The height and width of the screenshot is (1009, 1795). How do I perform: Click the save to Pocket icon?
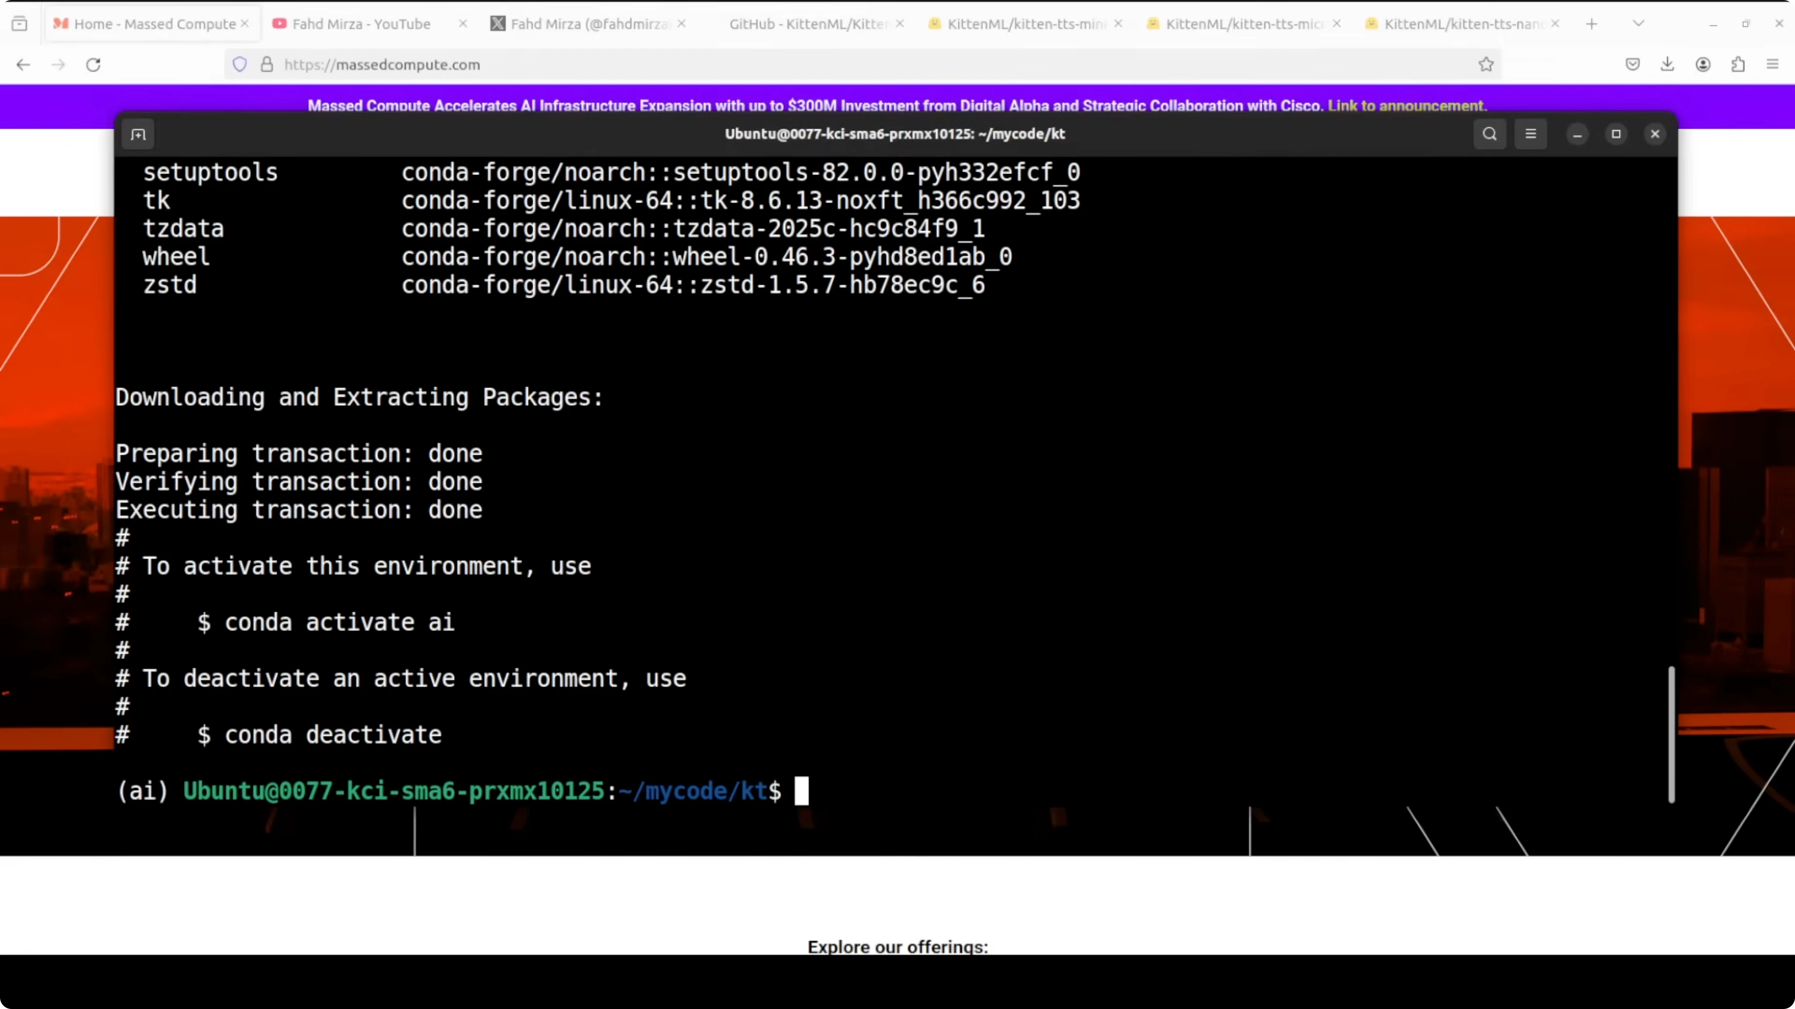click(1632, 65)
